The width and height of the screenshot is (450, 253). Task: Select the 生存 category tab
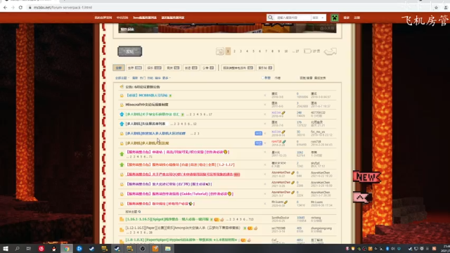[x=134, y=67]
